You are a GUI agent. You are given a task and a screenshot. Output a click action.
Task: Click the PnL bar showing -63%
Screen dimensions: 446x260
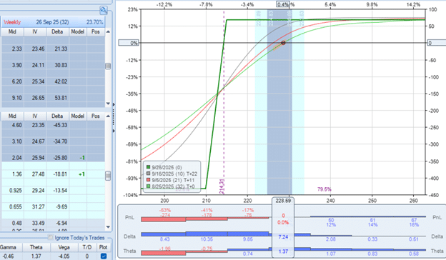click(x=164, y=219)
